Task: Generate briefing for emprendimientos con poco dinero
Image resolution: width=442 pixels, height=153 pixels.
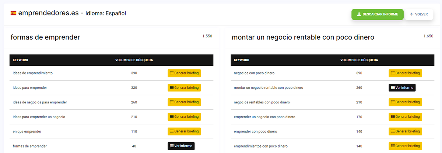Action: click(405, 146)
